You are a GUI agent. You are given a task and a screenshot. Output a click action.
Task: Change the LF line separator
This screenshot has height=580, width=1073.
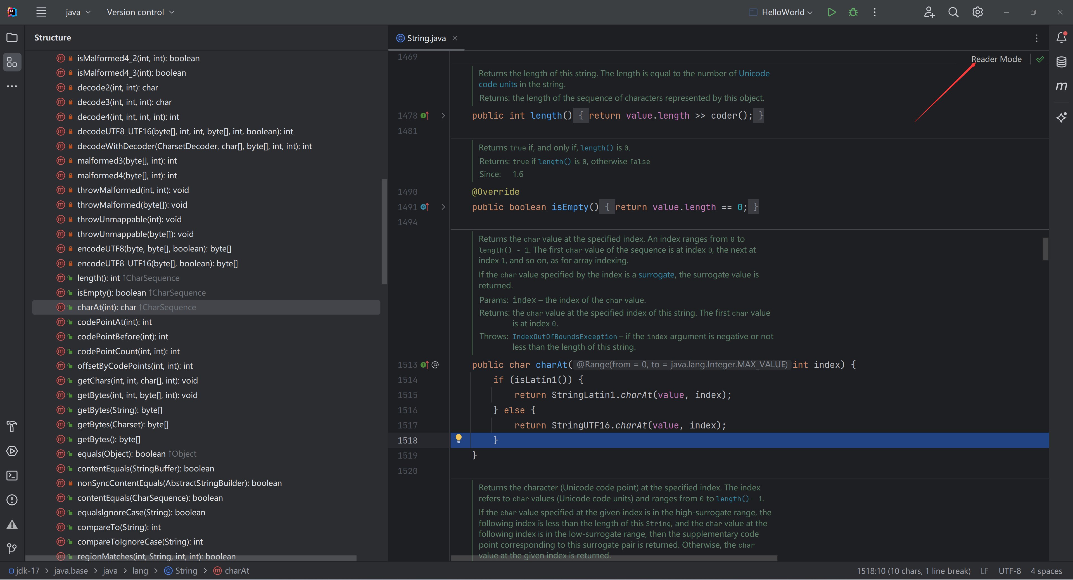[x=984, y=571]
